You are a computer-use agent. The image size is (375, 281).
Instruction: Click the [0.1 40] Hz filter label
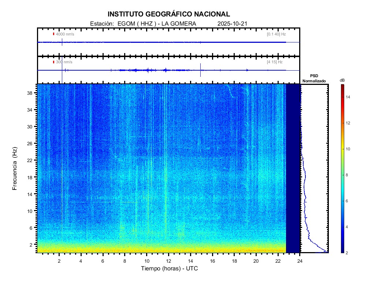(x=276, y=34)
